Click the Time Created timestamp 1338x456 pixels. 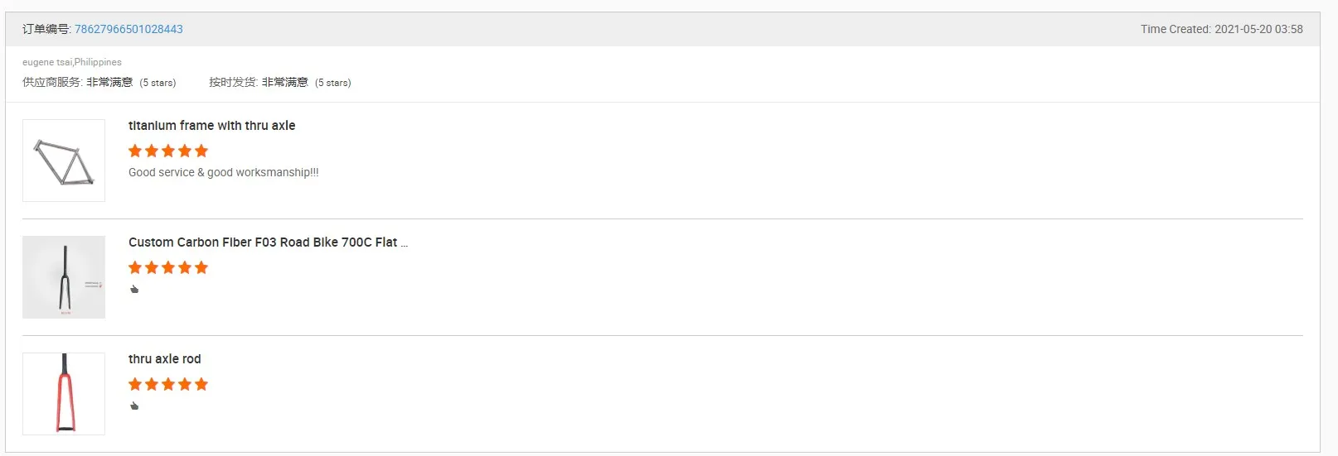pos(1221,29)
